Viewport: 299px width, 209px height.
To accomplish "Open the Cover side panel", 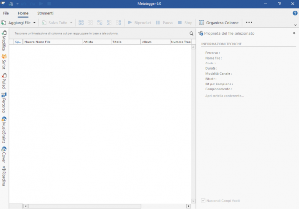I will [x=4, y=154].
